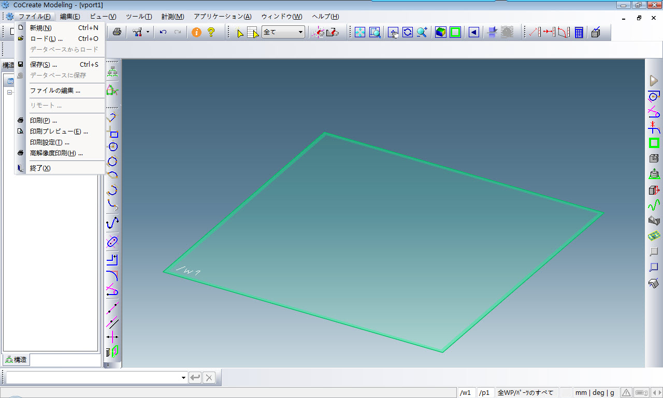Choose 印刷(P) from the File menu

pyautogui.click(x=60, y=121)
